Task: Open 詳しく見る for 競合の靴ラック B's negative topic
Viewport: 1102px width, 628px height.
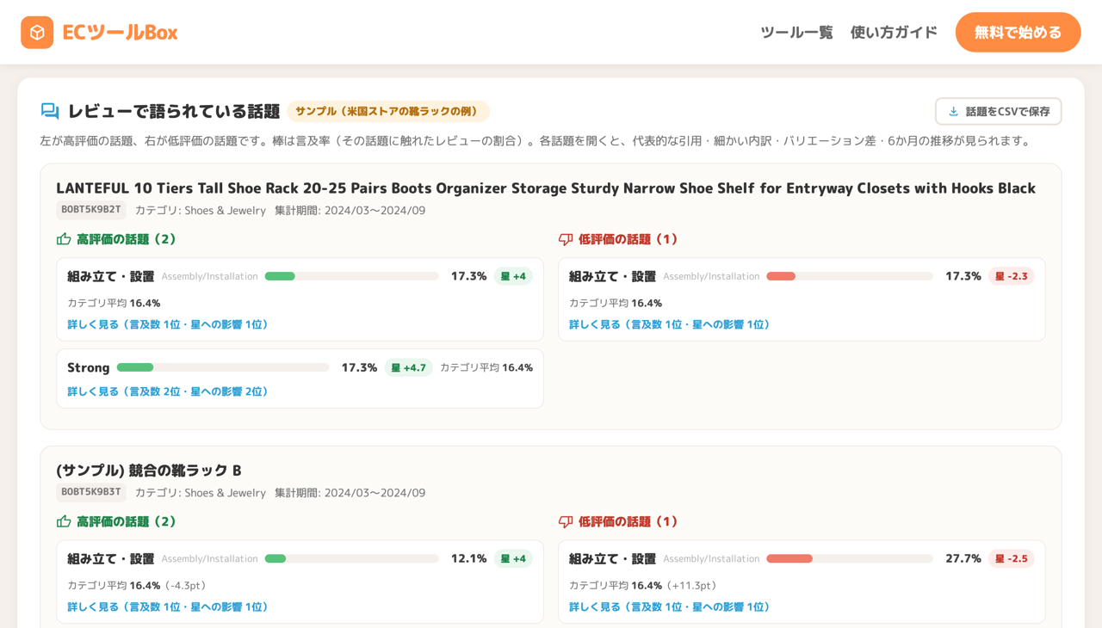Action: coord(670,606)
